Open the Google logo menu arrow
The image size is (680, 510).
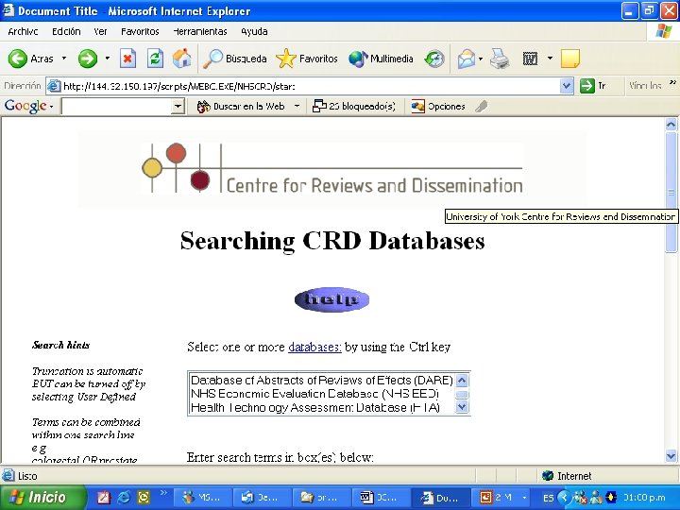[52, 107]
